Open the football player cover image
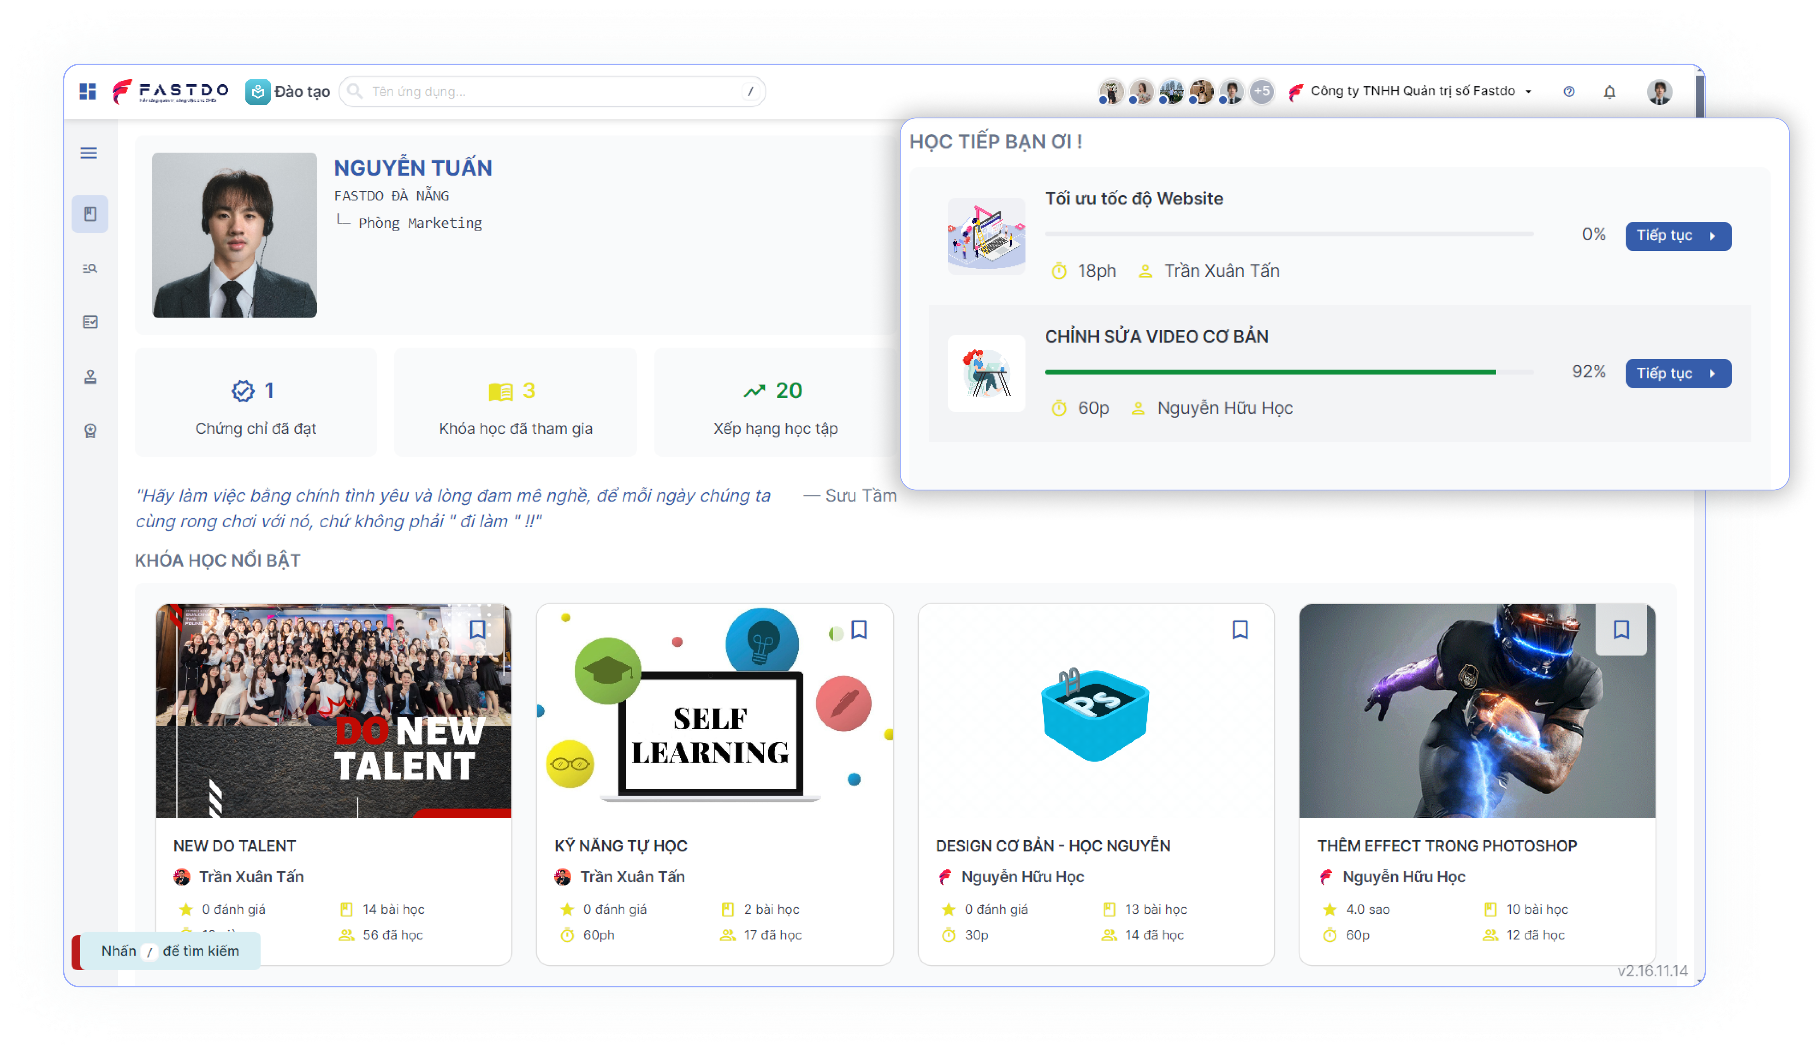The width and height of the screenshot is (1819, 1050). click(1476, 710)
